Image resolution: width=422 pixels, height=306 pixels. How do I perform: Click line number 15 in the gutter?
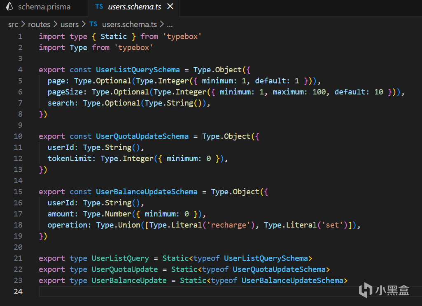18,192
